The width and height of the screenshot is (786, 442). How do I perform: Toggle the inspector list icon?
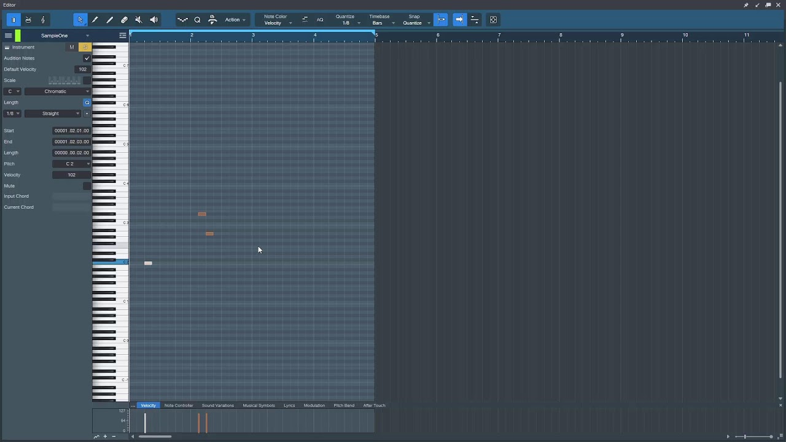coord(123,36)
